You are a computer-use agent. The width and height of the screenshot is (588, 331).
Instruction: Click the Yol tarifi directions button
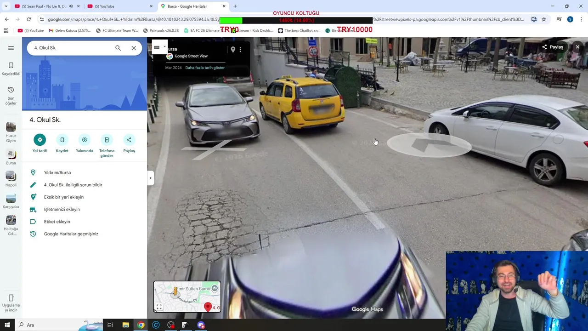(x=40, y=140)
